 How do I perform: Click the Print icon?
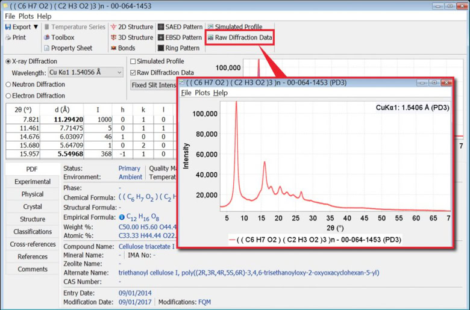click(x=8, y=37)
